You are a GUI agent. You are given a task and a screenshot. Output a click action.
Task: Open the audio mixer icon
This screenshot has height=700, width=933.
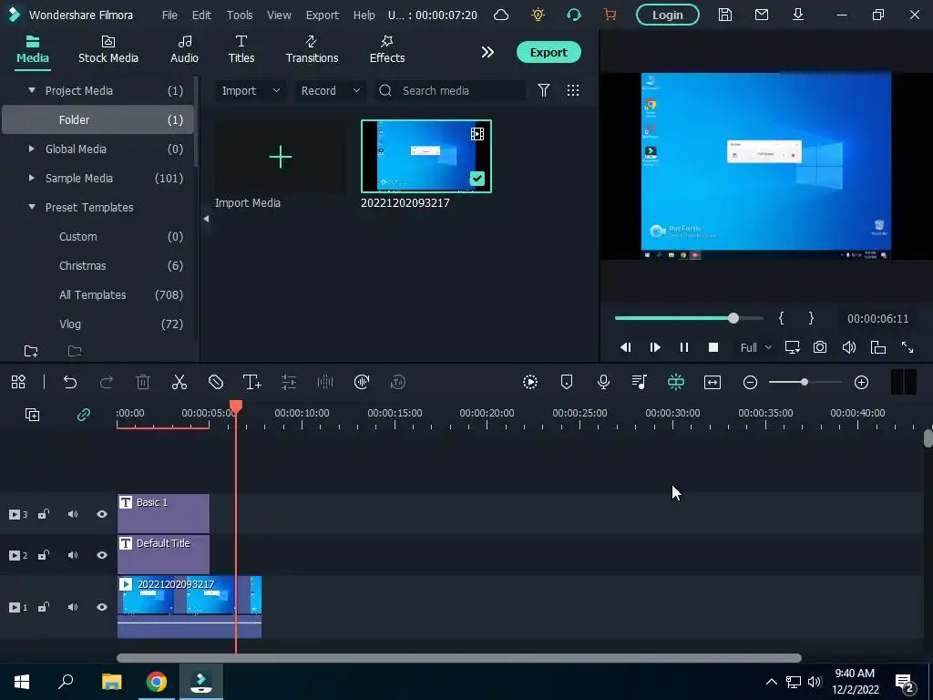639,382
